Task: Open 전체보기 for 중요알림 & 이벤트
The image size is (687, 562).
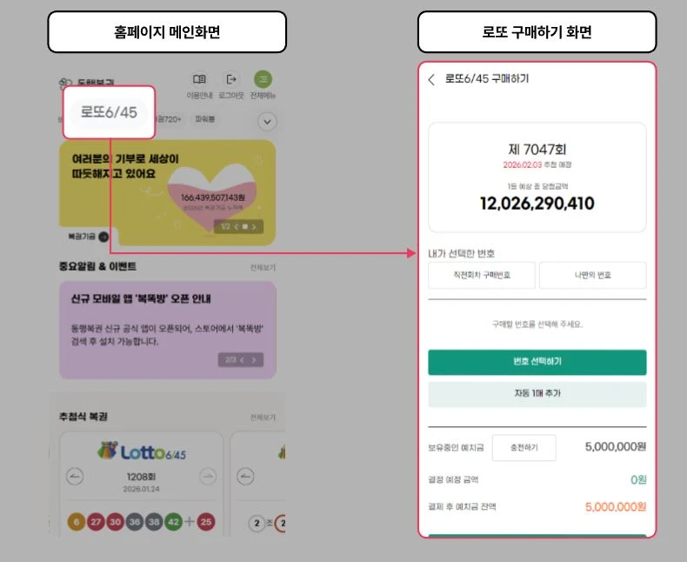Action: (263, 267)
